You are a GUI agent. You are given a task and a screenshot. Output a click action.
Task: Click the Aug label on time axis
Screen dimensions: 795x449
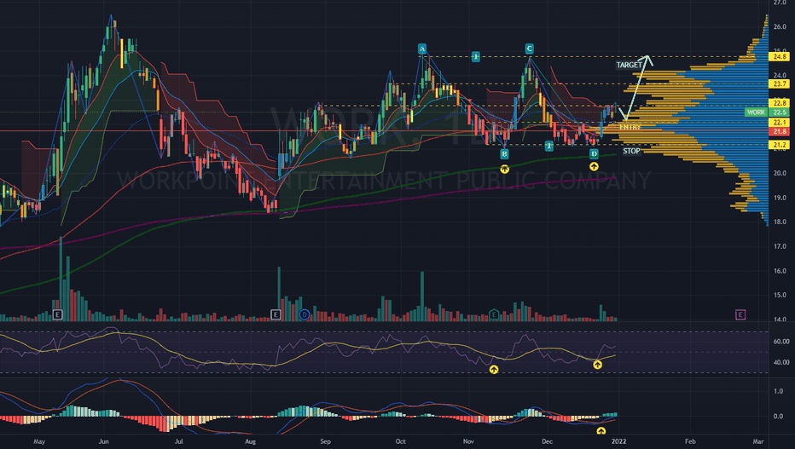point(251,441)
